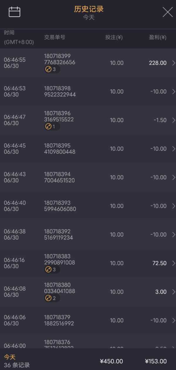Select the 今天 date filter in header
This screenshot has width=176, height=370.
coord(89,18)
